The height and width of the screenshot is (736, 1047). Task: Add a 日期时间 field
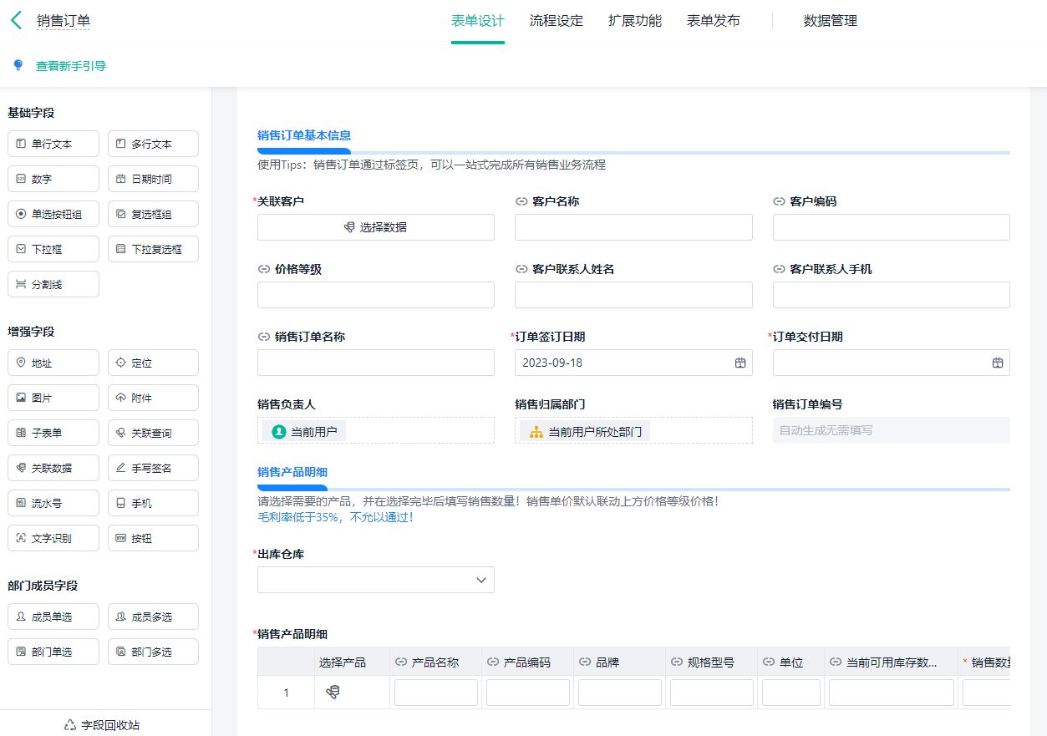pos(153,179)
